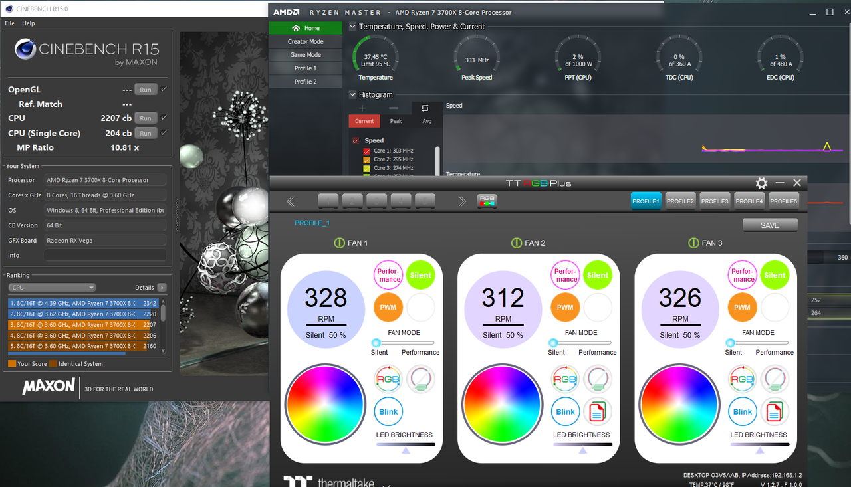Click Ryzen Master histogram zoom-in plus icon
The image size is (851, 487).
(x=362, y=108)
